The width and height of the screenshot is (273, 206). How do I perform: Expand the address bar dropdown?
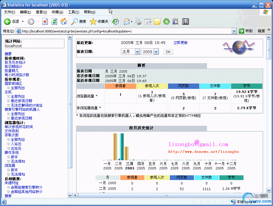click(x=234, y=31)
